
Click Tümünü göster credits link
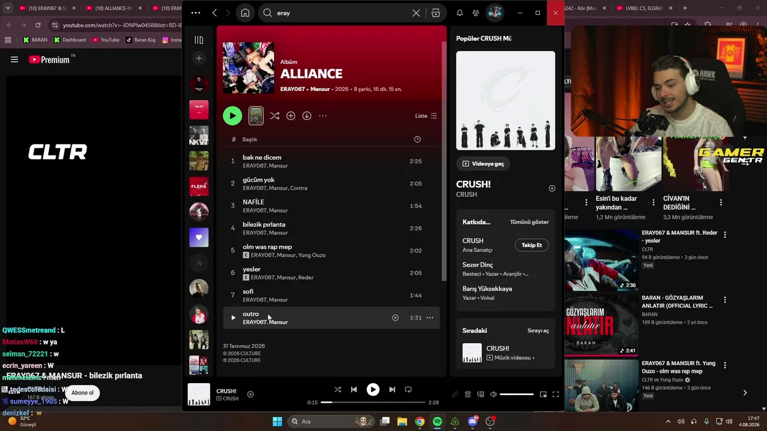point(529,222)
